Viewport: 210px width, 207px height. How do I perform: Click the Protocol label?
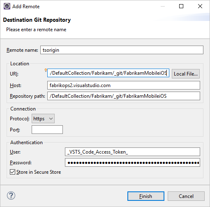click(20, 119)
